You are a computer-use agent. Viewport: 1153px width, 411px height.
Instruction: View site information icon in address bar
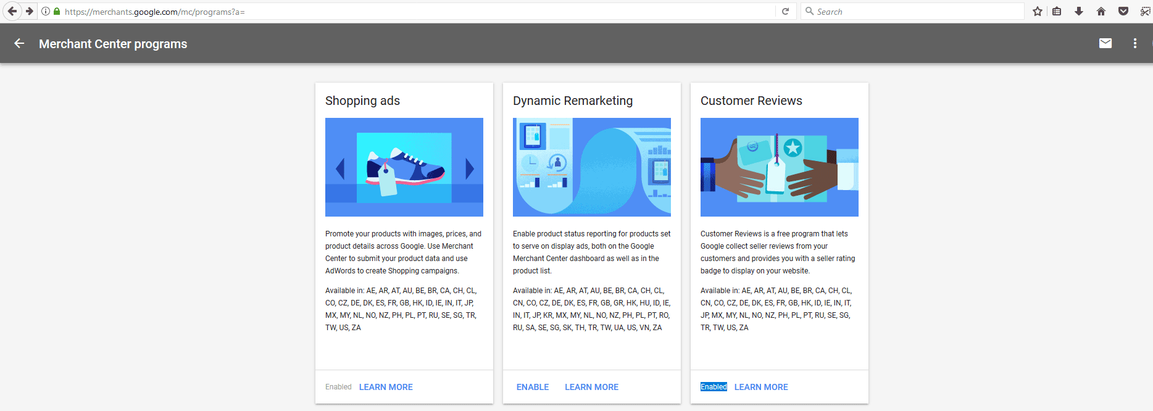(x=46, y=11)
